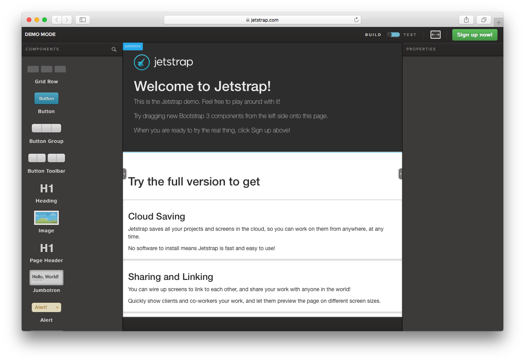The image size is (525, 362).
Task: Click the Button Toolbar label
Action: [46, 171]
